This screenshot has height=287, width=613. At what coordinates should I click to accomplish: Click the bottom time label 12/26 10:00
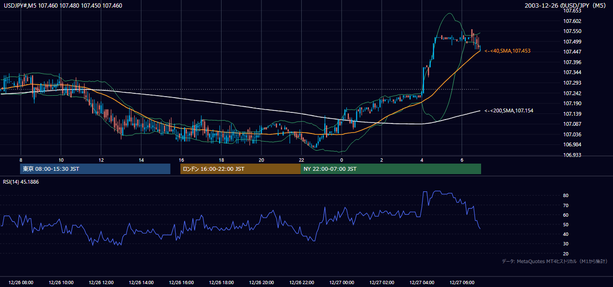pos(61,283)
